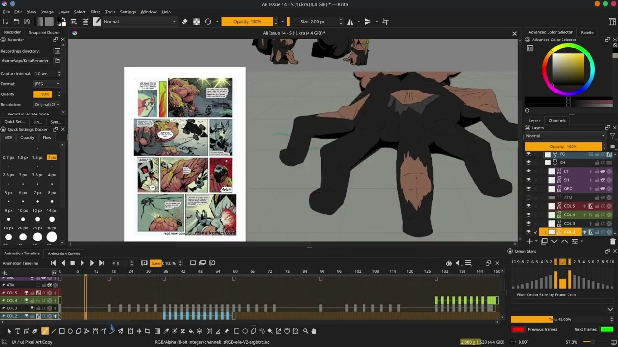
Task: Switch to the Palette tab
Action: coord(588,32)
